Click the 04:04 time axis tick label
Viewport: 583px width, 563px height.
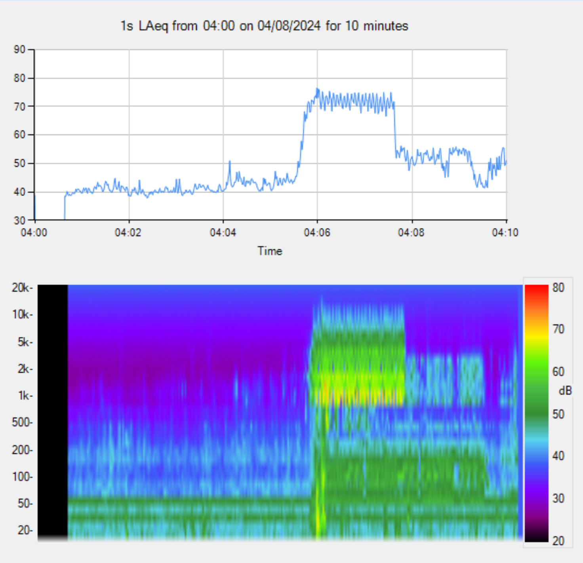(223, 232)
